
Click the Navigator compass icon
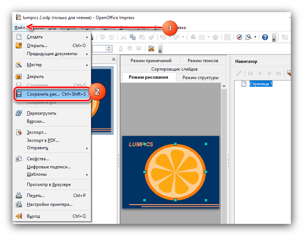pos(240,37)
